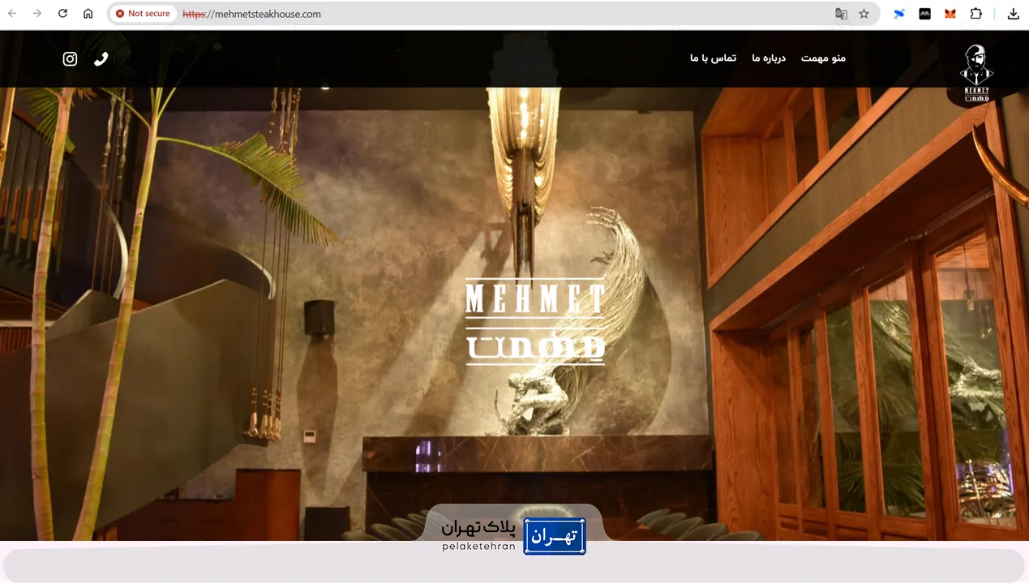Open the Instagram icon in header
1029x584 pixels.
[x=70, y=58]
